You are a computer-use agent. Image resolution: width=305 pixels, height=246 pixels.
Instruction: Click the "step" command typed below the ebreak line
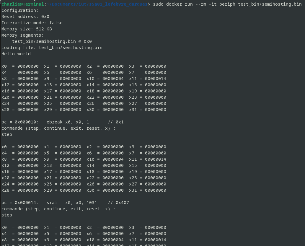click(7, 134)
